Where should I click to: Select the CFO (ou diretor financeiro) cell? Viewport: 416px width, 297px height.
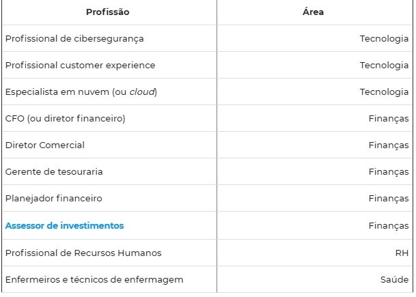tap(65, 119)
